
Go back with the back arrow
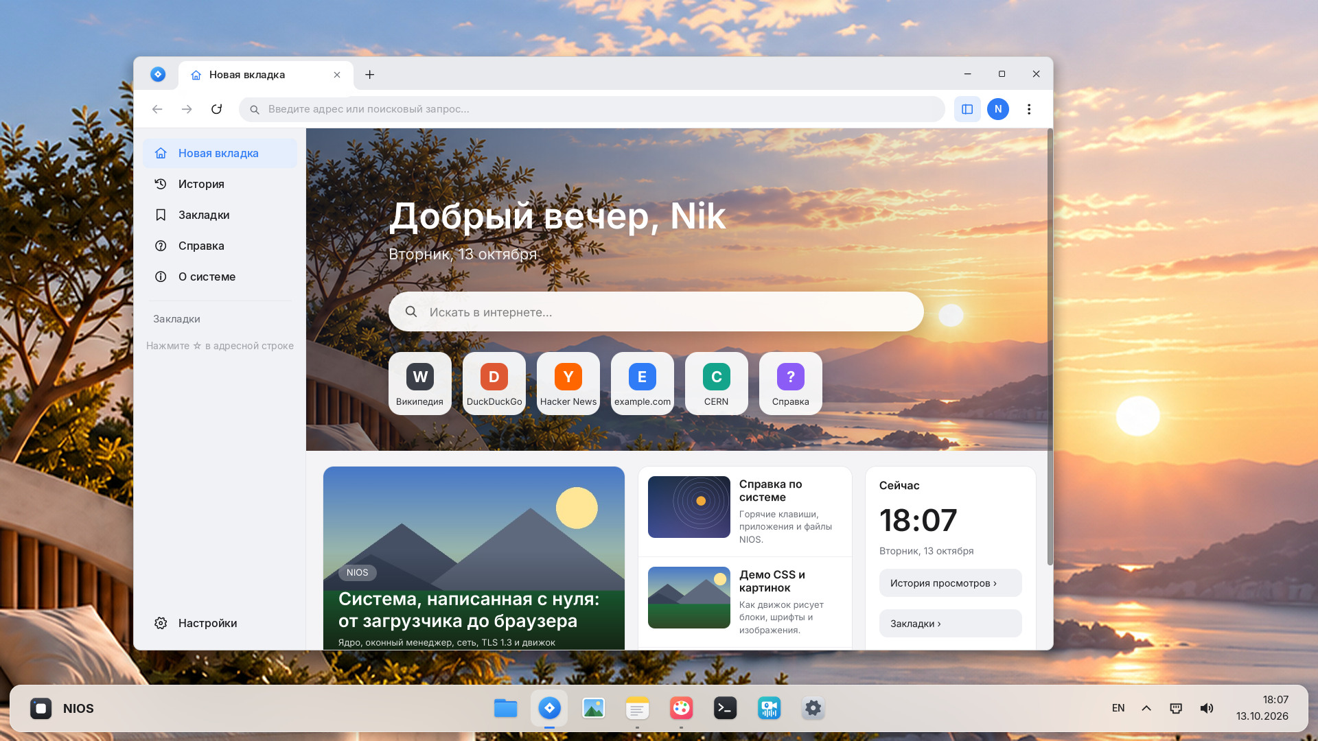(157, 109)
